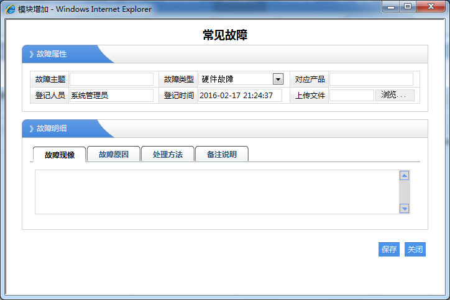Click the 对应产品 input field
450x300 pixels.
[371, 79]
